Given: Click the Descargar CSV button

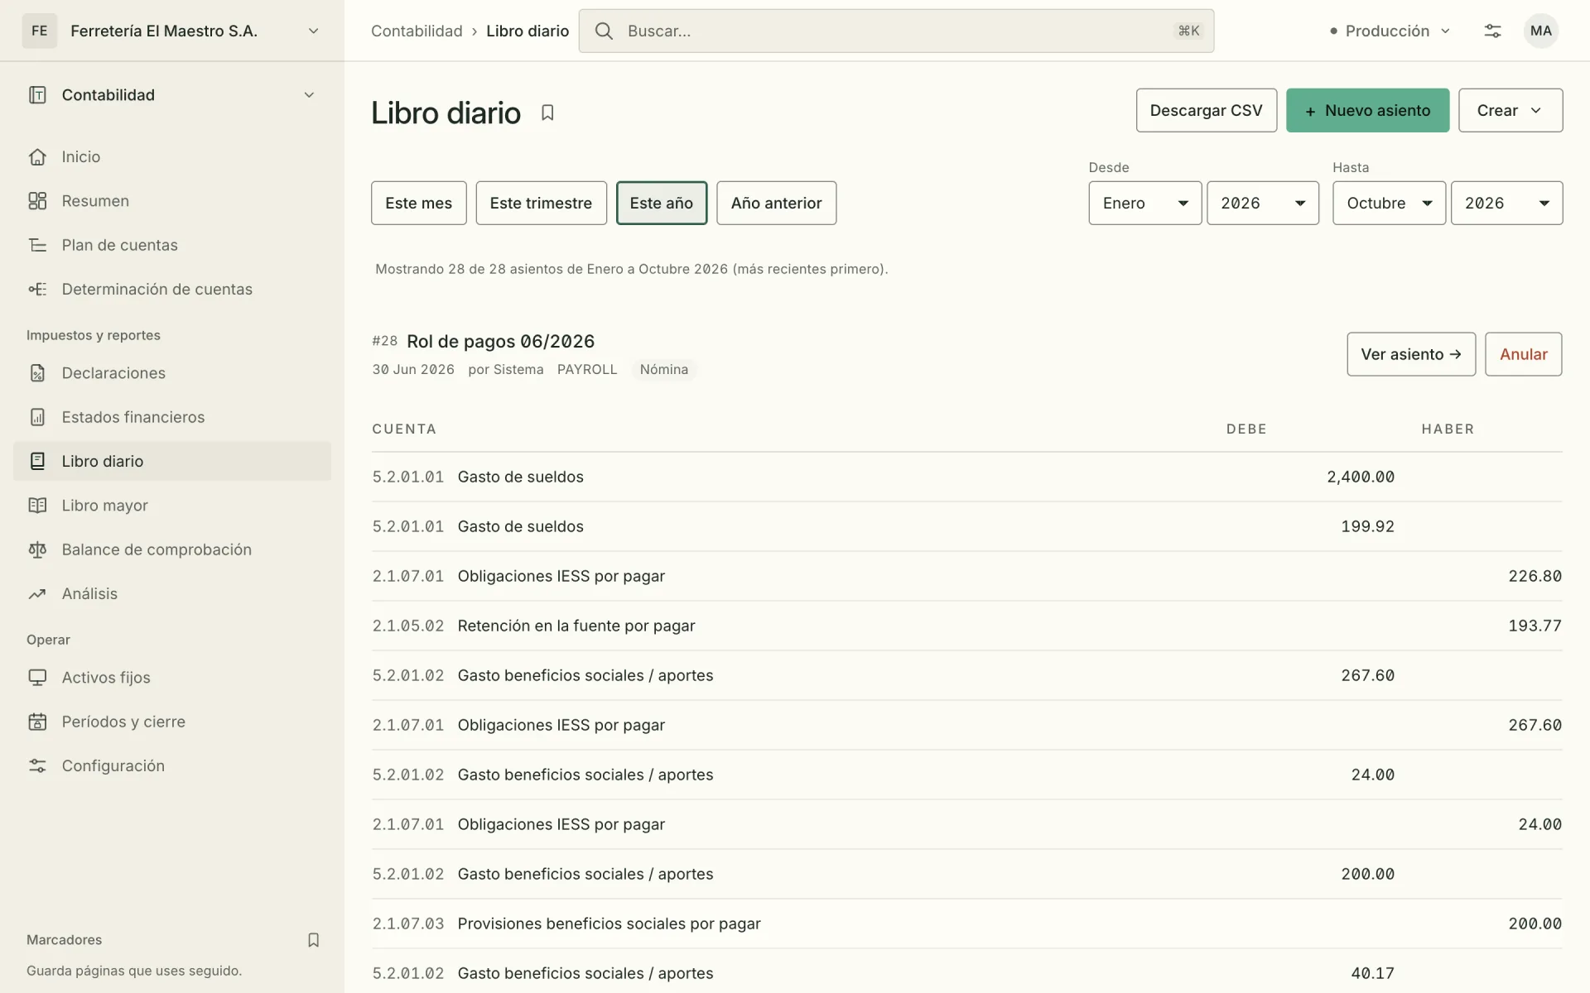Looking at the screenshot, I should coord(1206,110).
